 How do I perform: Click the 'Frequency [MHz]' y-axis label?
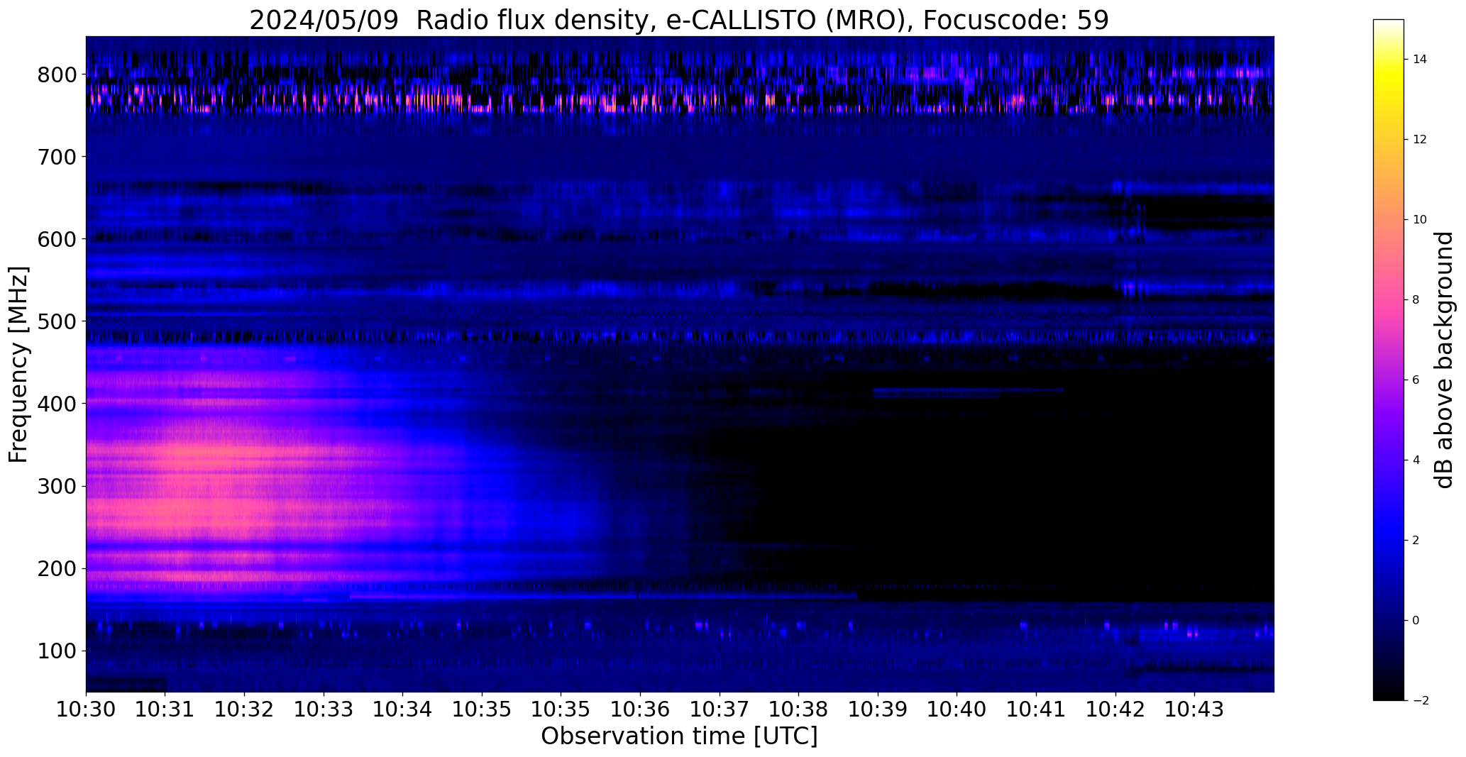coord(18,365)
